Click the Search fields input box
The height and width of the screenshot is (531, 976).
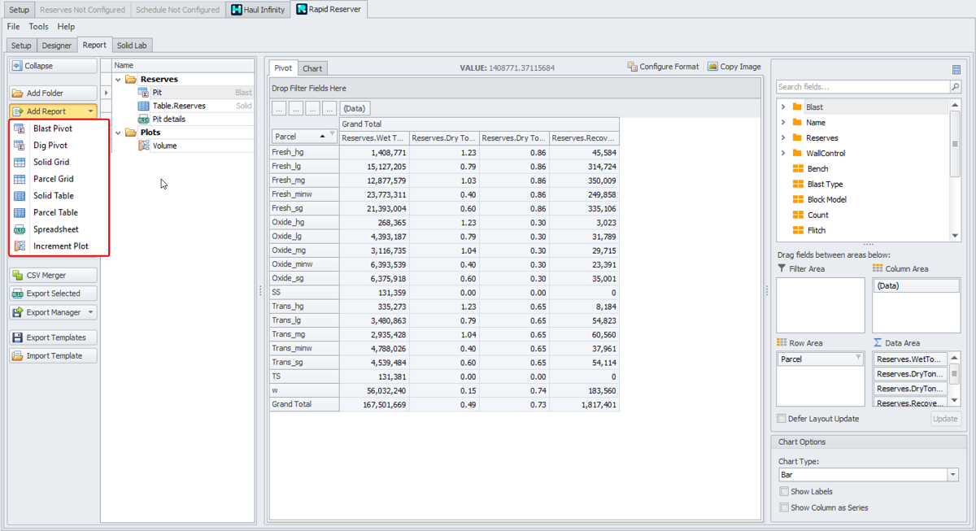coord(861,87)
